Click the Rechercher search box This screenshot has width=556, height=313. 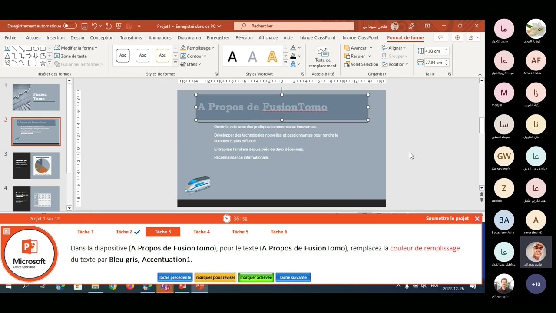pyautogui.click(x=294, y=26)
